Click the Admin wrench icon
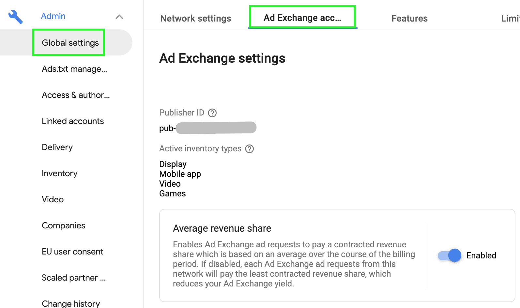This screenshot has height=308, width=520. click(x=15, y=17)
